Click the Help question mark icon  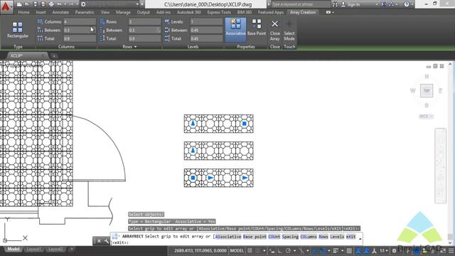pyautogui.click(x=407, y=4)
